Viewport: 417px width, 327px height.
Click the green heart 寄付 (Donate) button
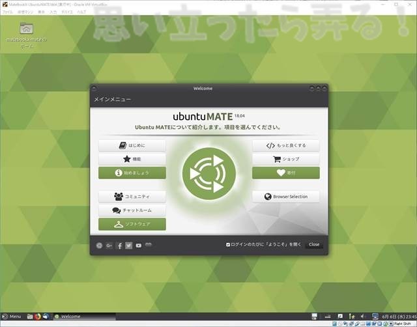[286, 173]
